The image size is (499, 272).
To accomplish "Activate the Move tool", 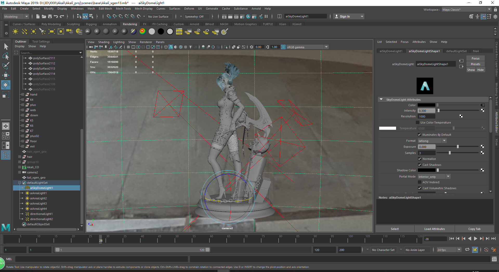I will [6, 75].
